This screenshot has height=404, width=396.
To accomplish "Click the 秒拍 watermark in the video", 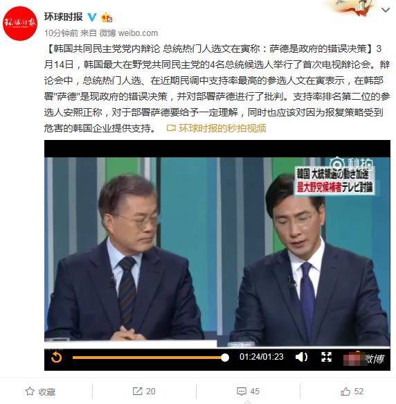I will [x=351, y=164].
